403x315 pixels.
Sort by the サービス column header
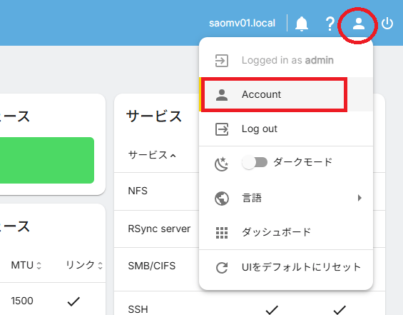click(152, 155)
